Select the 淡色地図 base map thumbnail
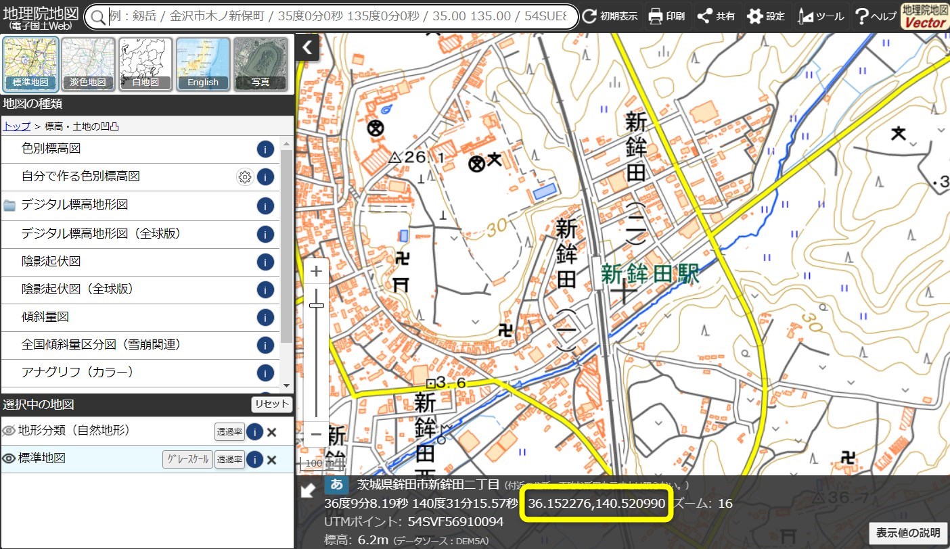The width and height of the screenshot is (950, 549). [88, 64]
